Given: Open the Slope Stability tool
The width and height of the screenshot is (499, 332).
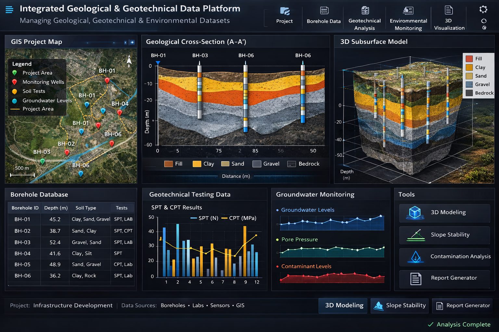Looking at the screenshot, I should (444, 235).
